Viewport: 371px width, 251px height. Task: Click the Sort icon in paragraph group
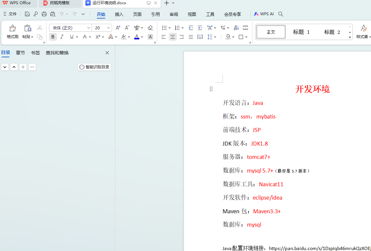tap(237, 28)
